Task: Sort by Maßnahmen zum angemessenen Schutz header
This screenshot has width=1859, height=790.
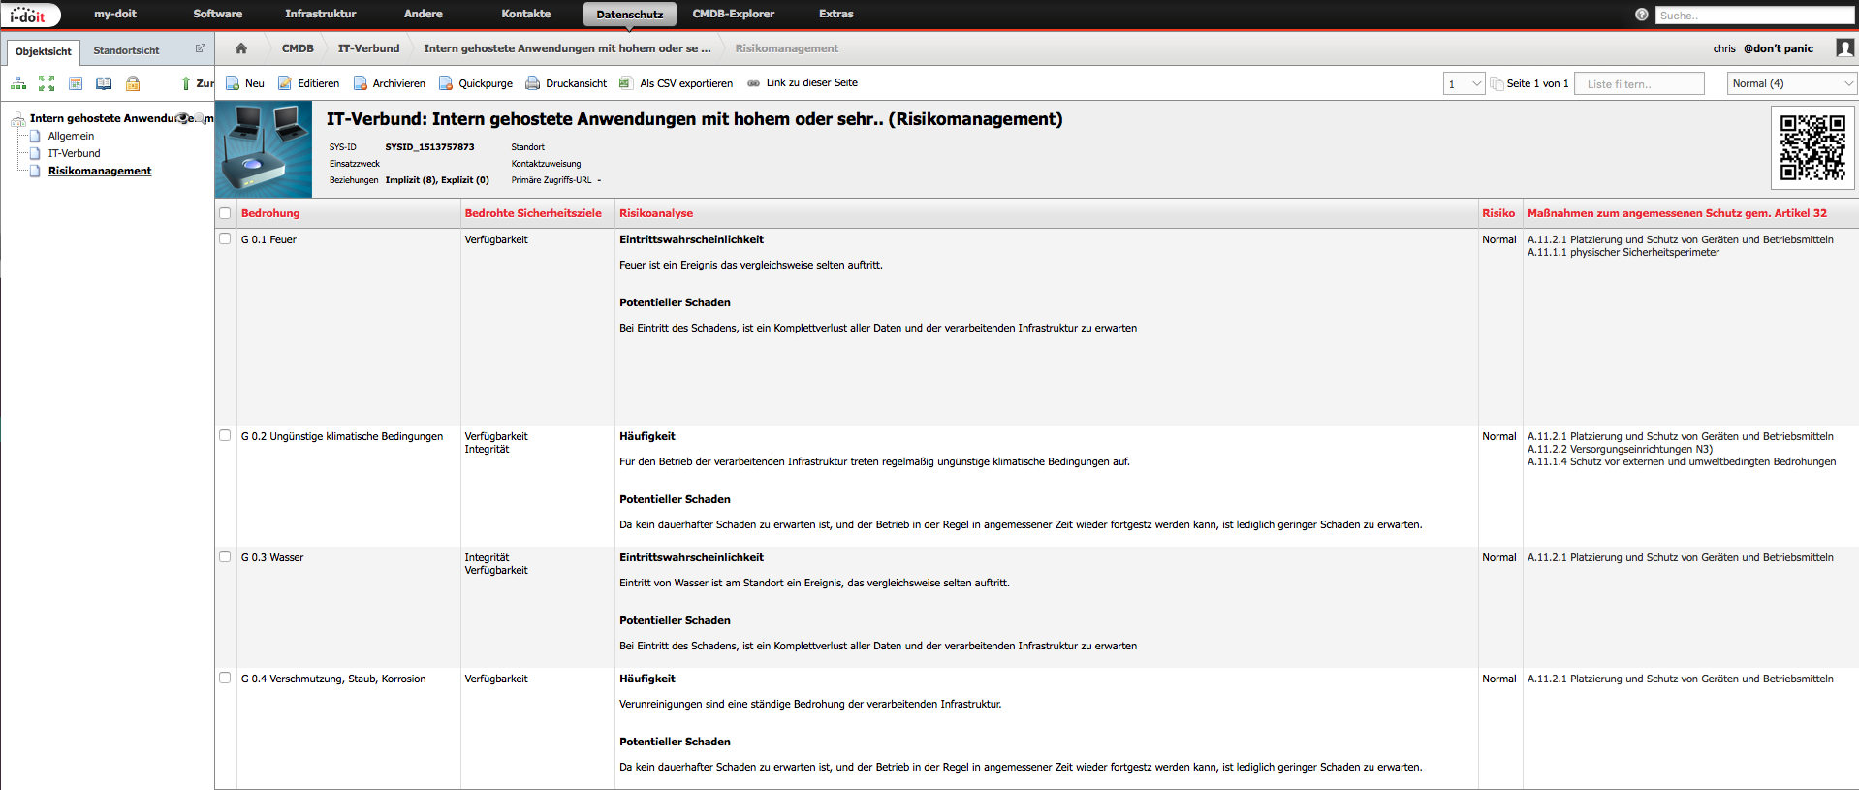Action: [x=1677, y=213]
